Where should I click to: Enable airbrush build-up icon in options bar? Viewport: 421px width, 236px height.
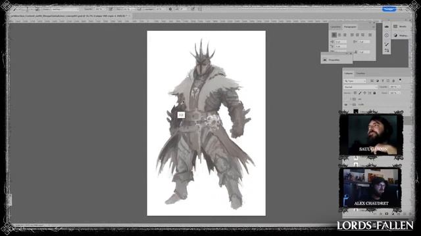pyautogui.click(x=139, y=9)
